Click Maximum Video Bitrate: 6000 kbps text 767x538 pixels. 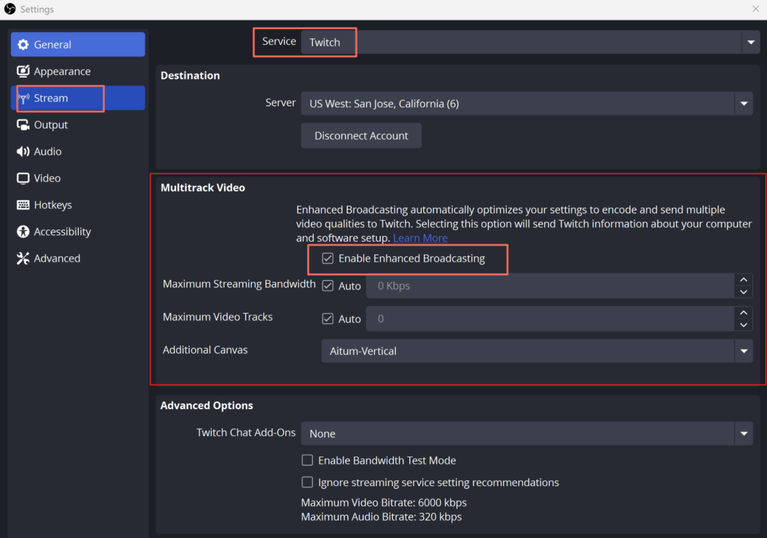[384, 503]
